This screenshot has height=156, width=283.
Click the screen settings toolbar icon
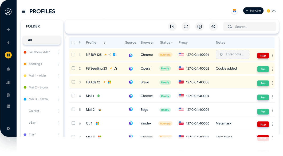pos(200,26)
